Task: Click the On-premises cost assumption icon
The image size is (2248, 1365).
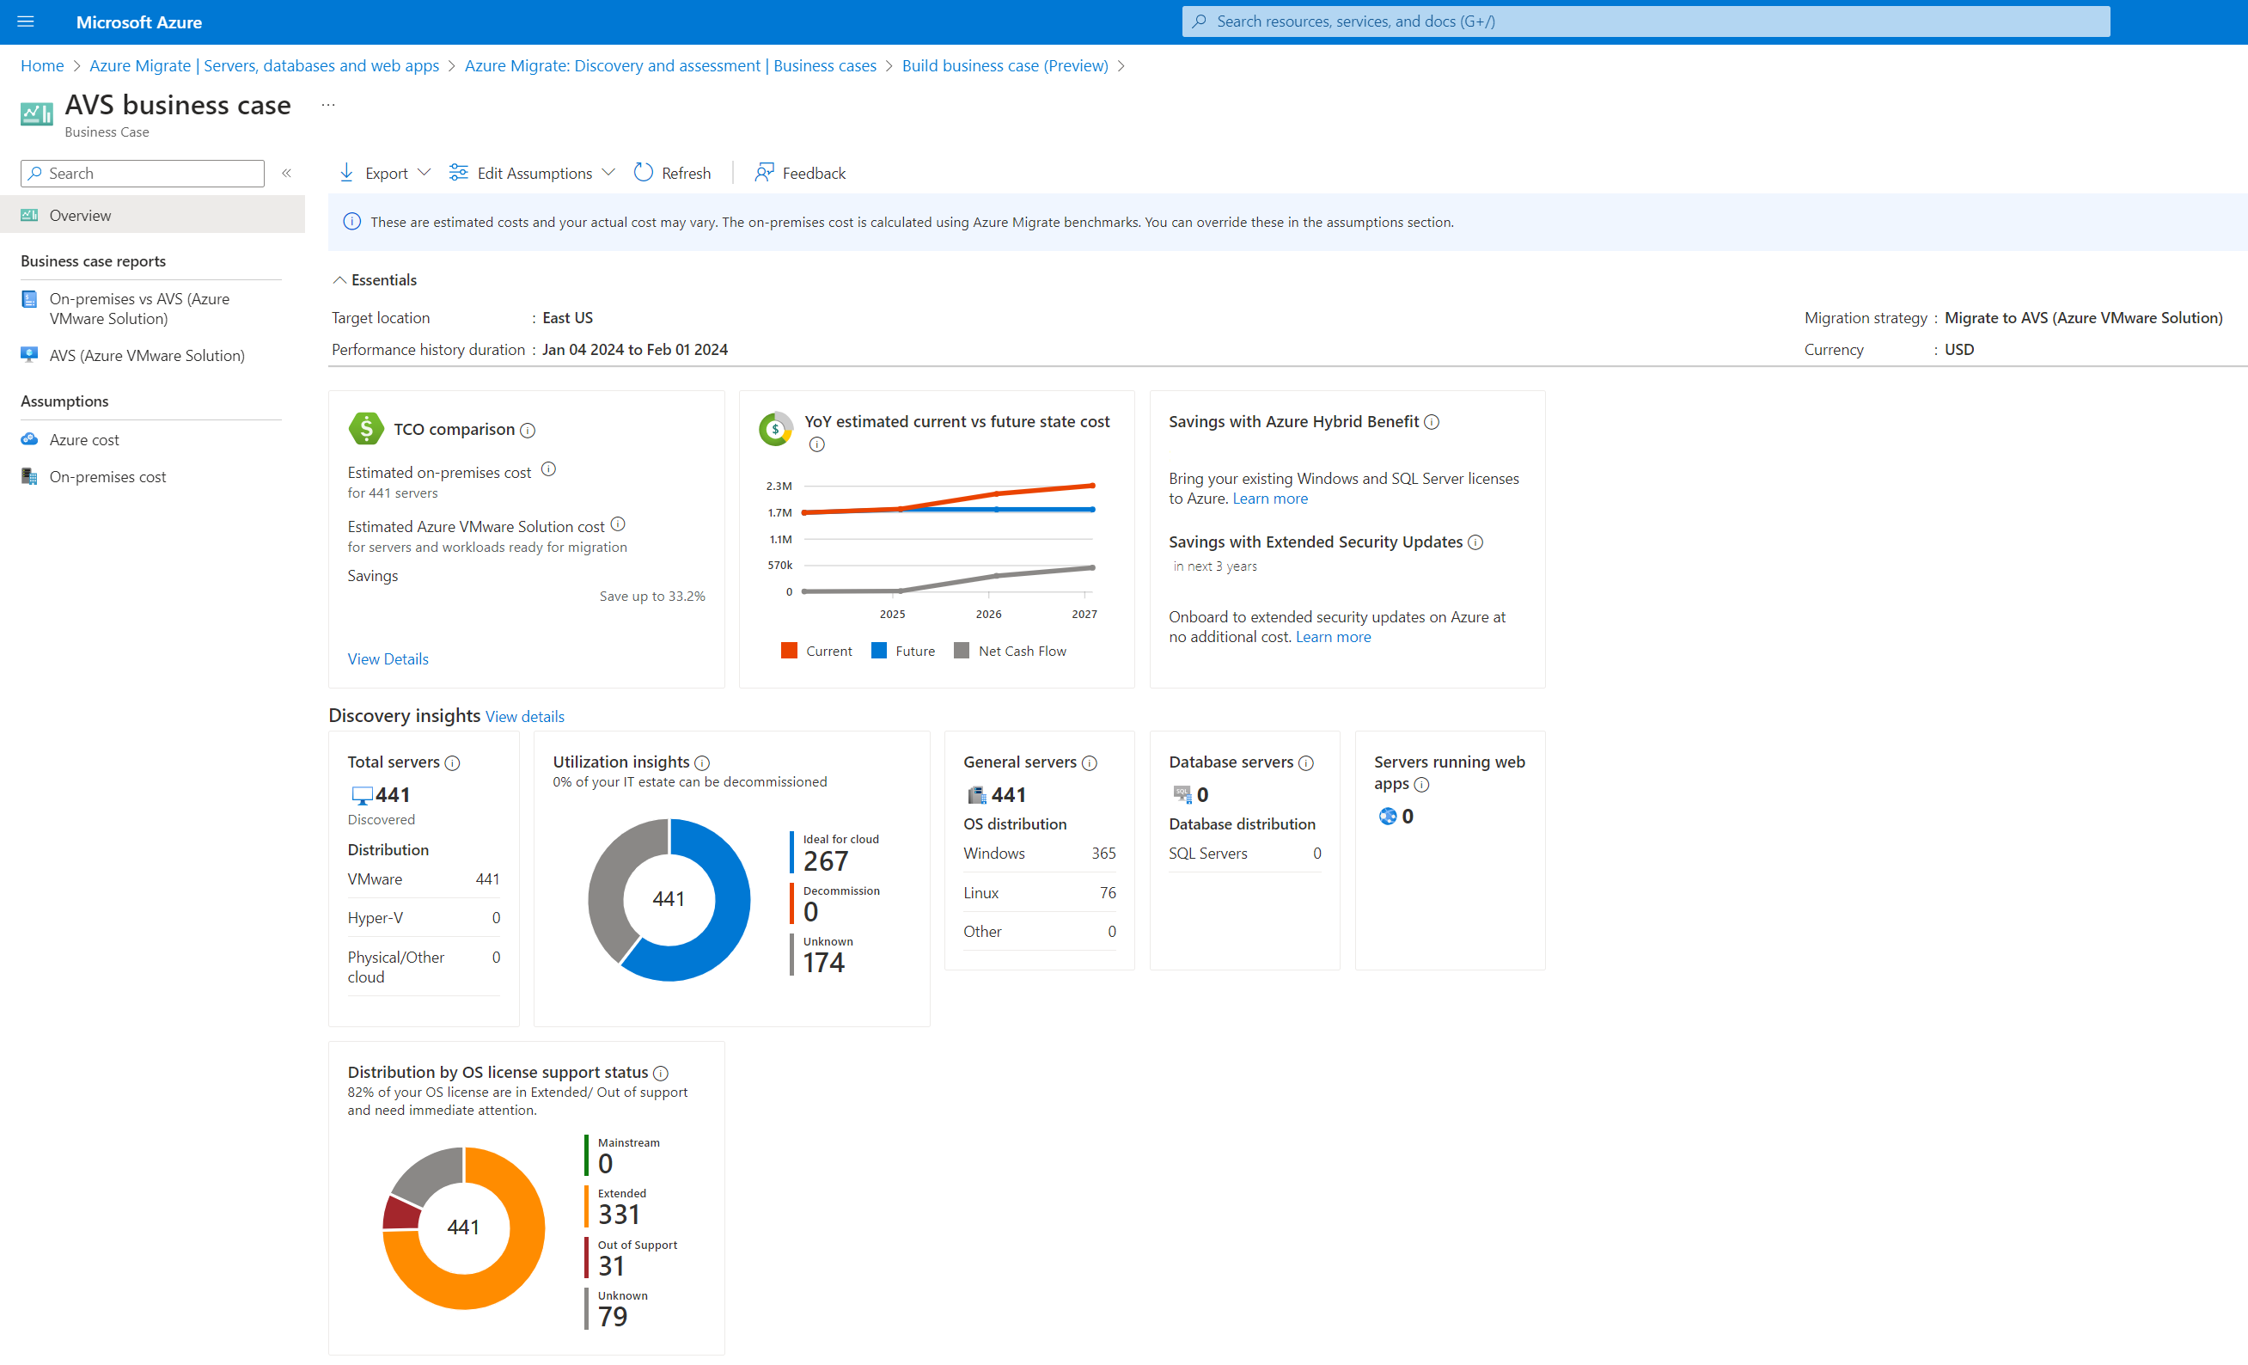Action: pyautogui.click(x=31, y=477)
